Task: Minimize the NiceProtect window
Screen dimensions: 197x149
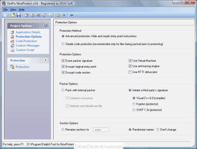Action: point(176,3)
